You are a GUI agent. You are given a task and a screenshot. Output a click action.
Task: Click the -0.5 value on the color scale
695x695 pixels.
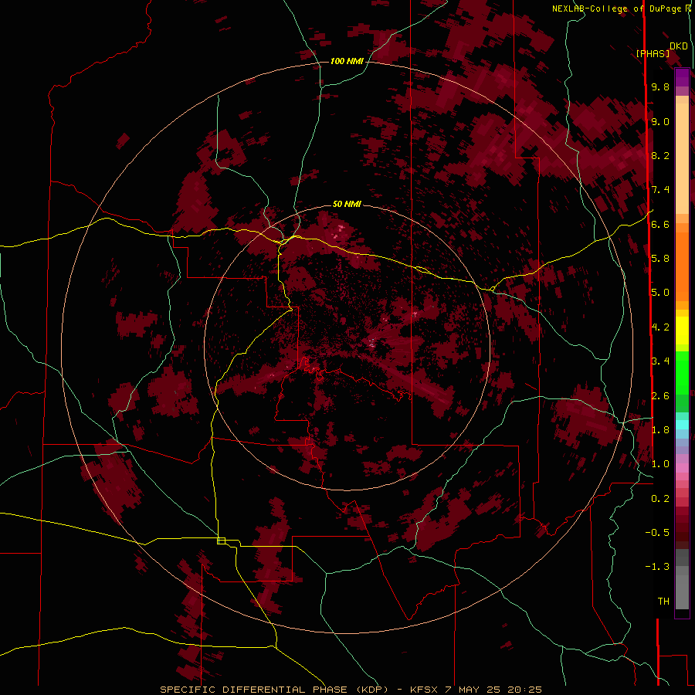click(657, 533)
